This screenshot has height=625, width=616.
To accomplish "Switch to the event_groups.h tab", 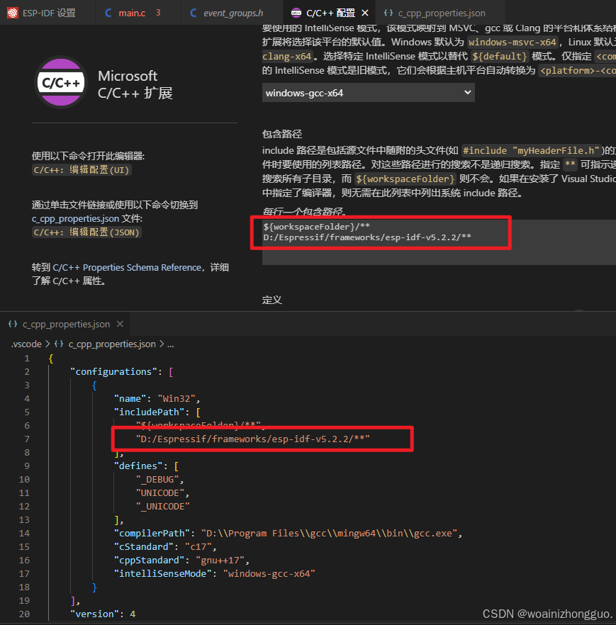I will (232, 13).
